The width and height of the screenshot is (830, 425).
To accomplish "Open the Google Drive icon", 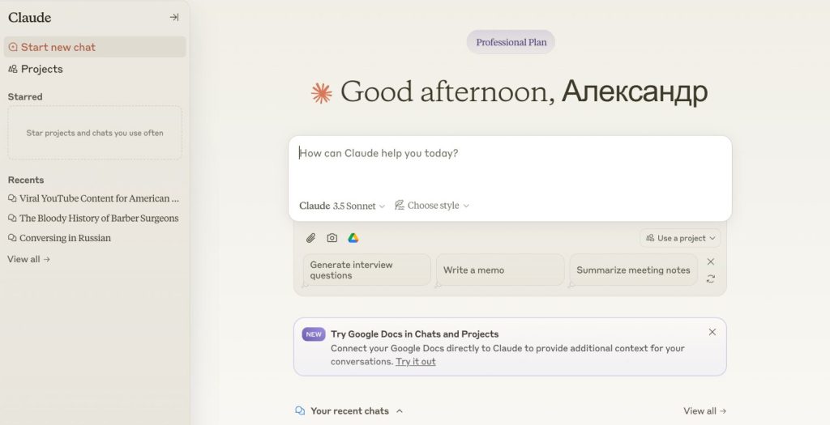I will pyautogui.click(x=353, y=238).
